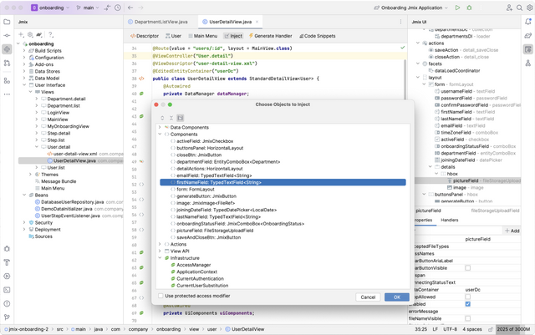Expand the Data Components tree node
The height and width of the screenshot is (335, 535).
(160, 127)
